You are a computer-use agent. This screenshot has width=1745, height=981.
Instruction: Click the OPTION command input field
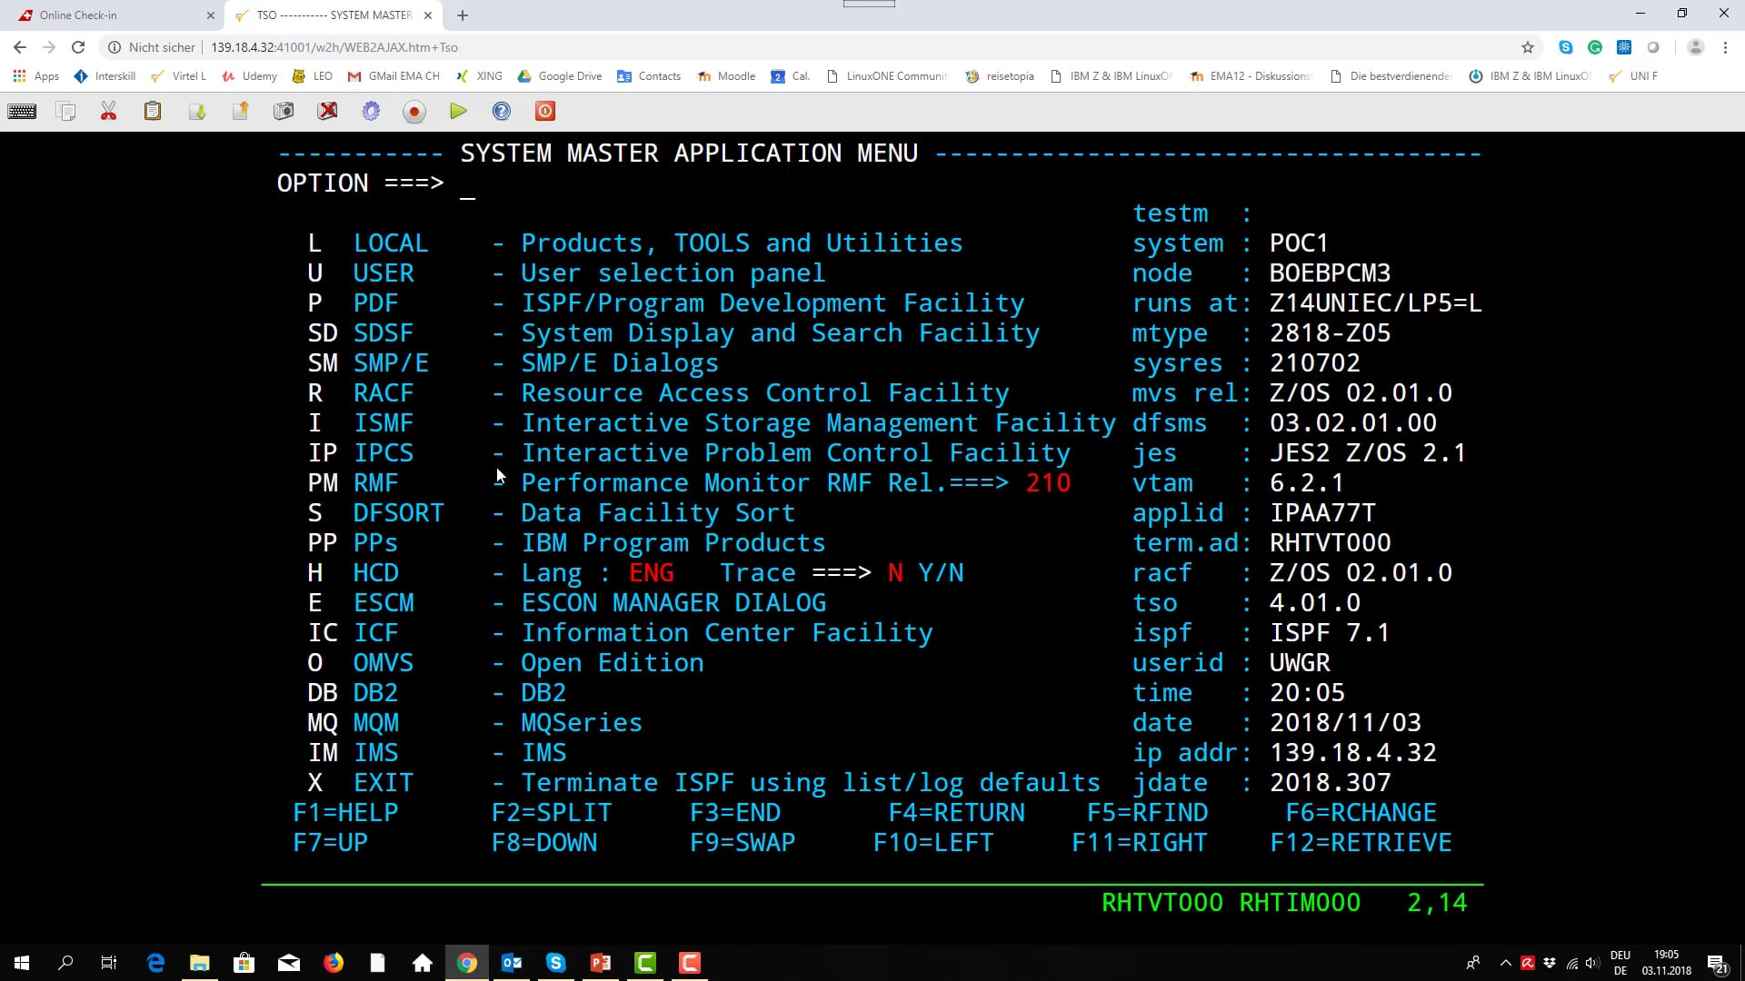[x=469, y=188]
